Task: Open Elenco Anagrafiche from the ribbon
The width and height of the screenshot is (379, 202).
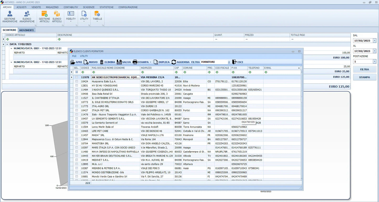Action: coord(27,17)
